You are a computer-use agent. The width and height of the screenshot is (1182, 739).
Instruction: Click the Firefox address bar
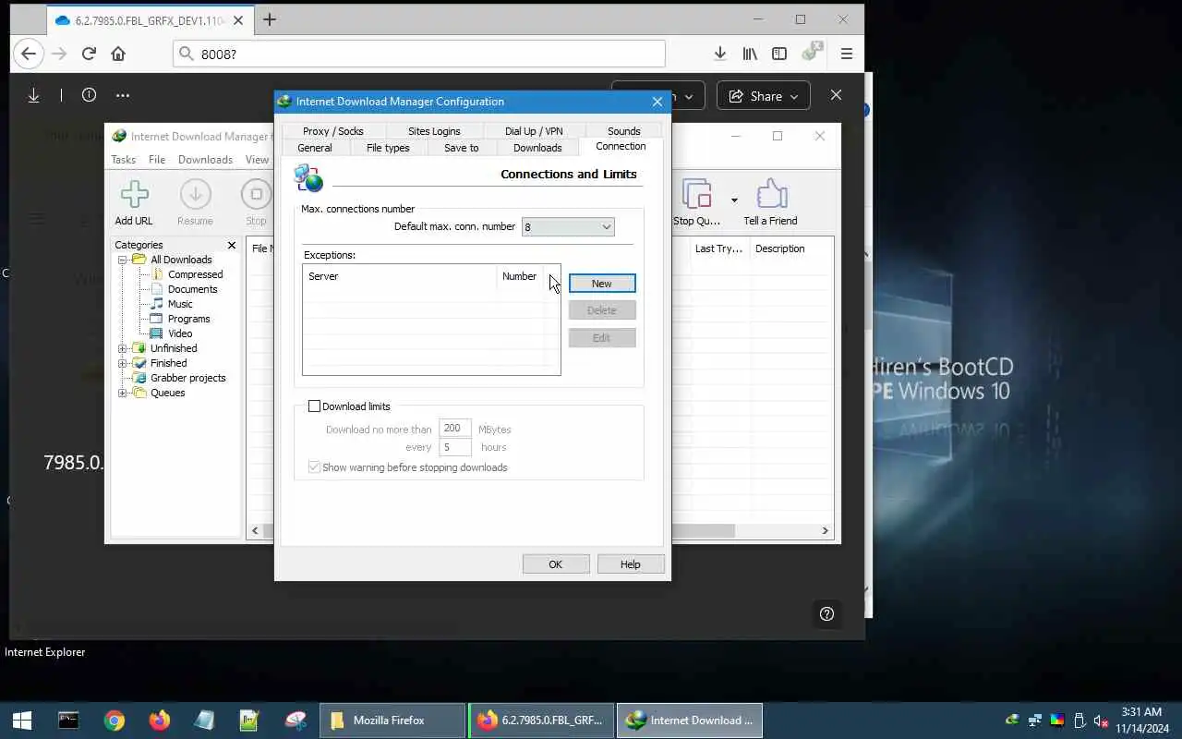click(419, 54)
